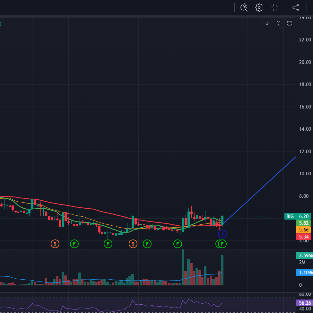Select the blue upward trend line drawing
Image resolution: width=313 pixels, height=313 pixels.
[259, 190]
